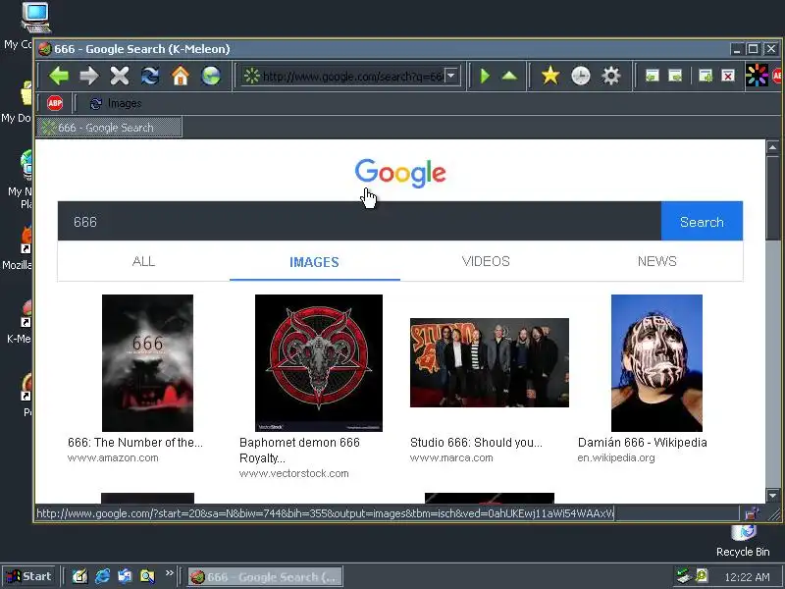Close current tab with the red X icon
This screenshot has width=785, height=589.
click(x=728, y=76)
